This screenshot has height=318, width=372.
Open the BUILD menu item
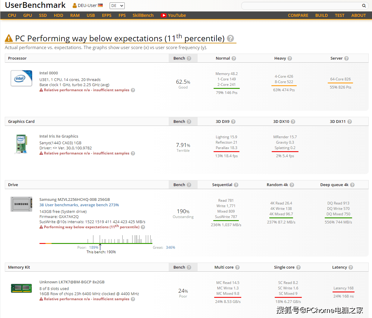[321, 15]
